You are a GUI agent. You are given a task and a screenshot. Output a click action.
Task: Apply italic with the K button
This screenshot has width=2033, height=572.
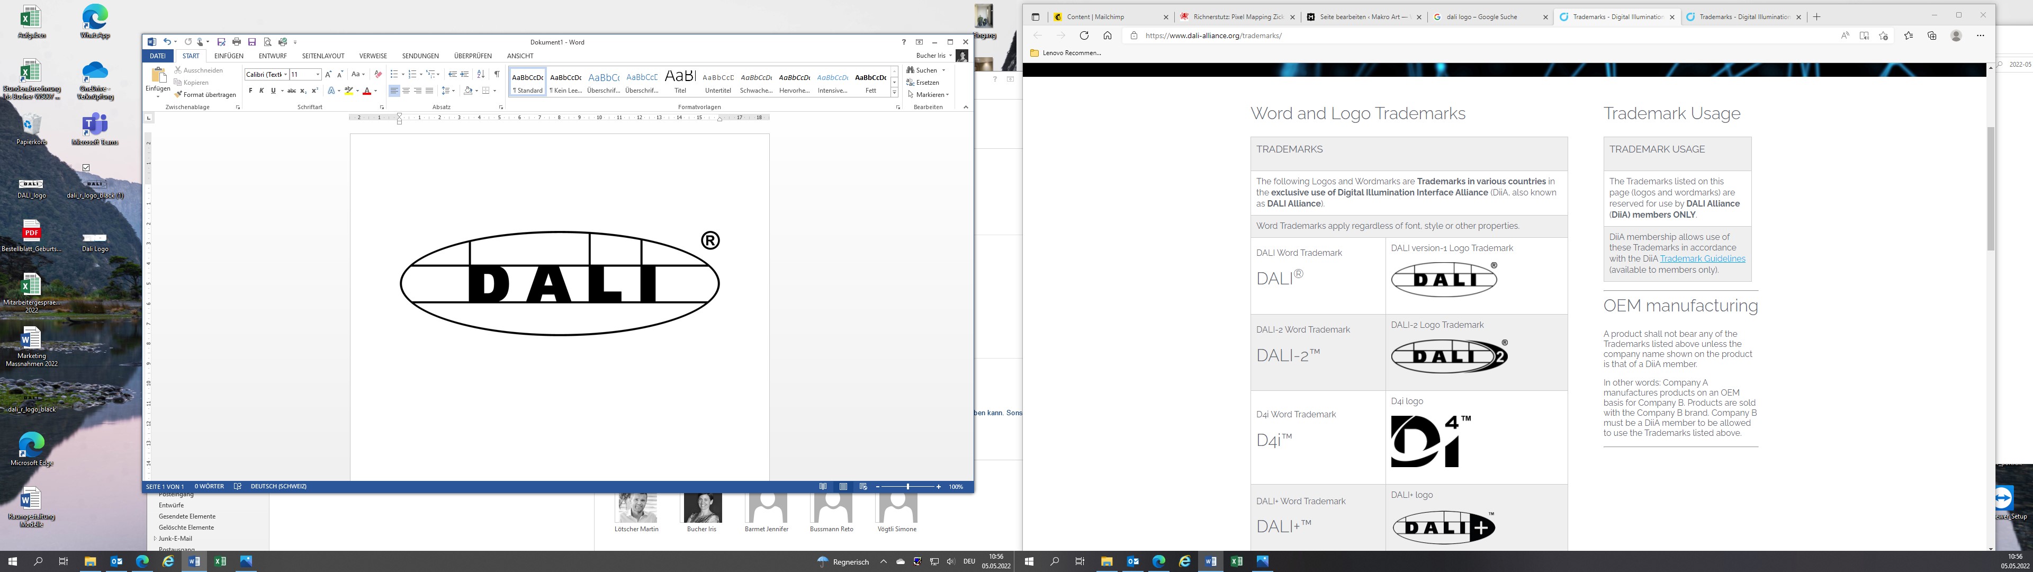tap(262, 91)
